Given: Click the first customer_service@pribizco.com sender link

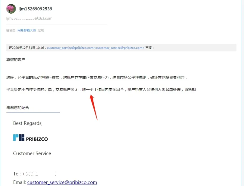Looking at the screenshot, I should click(70, 48).
